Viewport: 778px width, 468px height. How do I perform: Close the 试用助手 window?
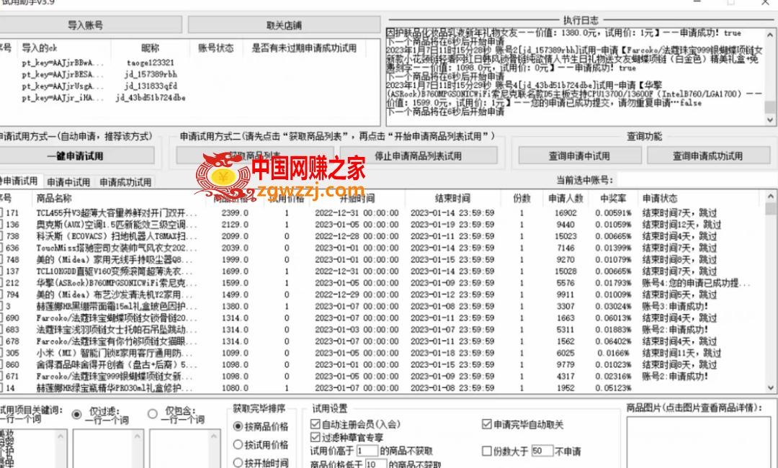tap(765, 2)
